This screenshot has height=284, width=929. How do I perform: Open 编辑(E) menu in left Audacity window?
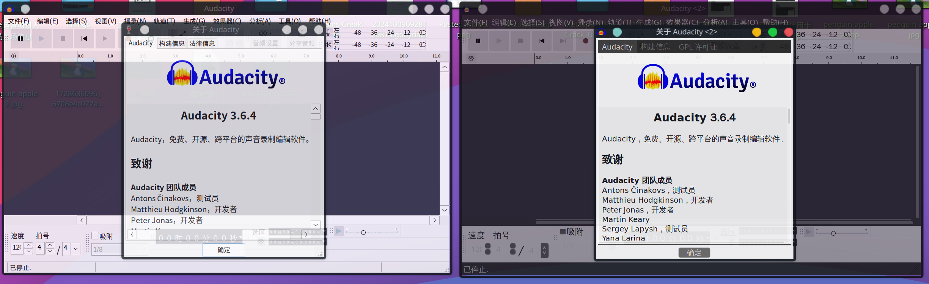(47, 21)
